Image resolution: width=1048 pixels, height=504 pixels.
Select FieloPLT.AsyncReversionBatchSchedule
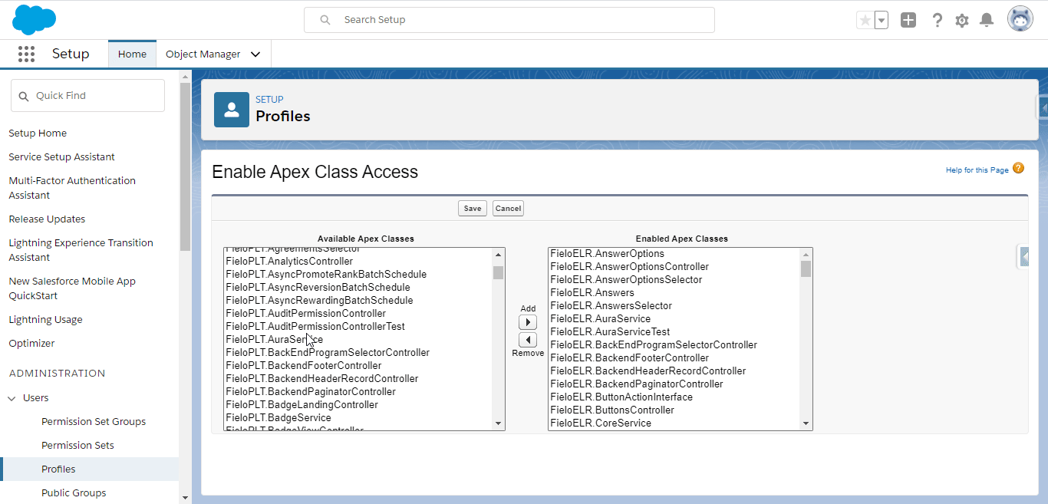[318, 288]
